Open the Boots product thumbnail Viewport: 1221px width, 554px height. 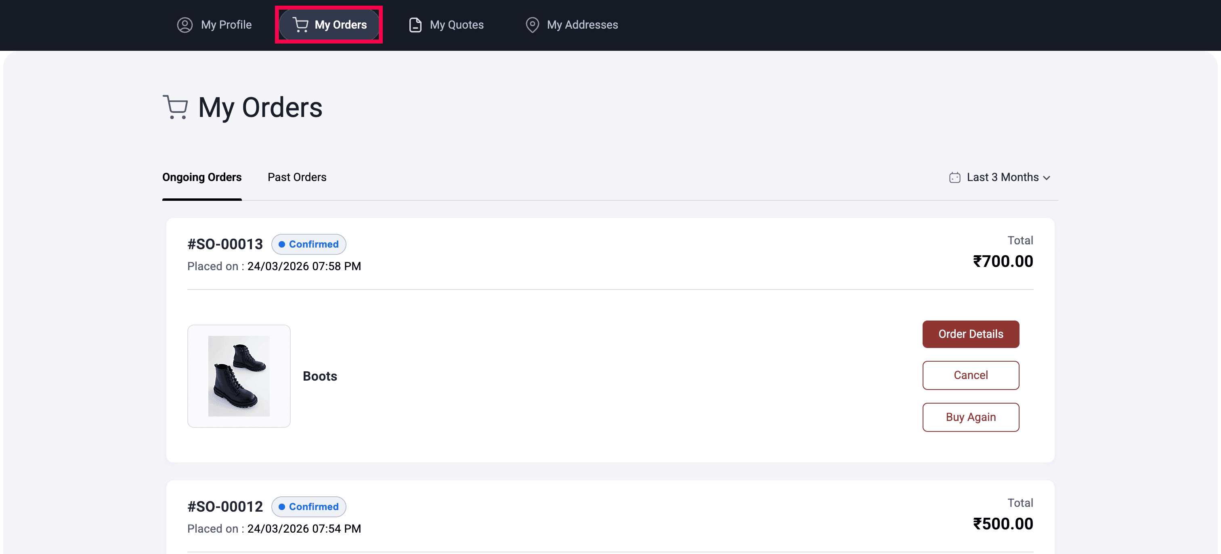pyautogui.click(x=239, y=376)
